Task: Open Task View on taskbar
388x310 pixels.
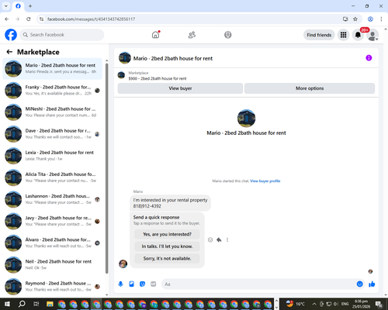Action: pos(36,304)
